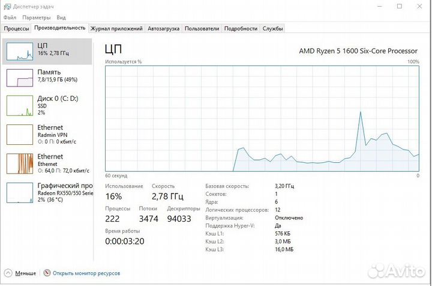Click the Кэш L1 value 576 КБ
Screen dimensions: 432x286
coord(283,234)
